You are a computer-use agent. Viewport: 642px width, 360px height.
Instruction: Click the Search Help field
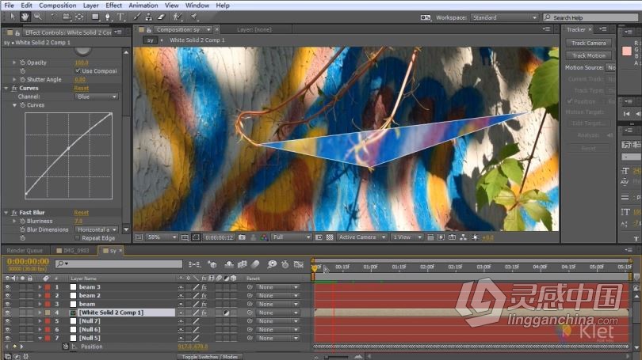[590, 17]
